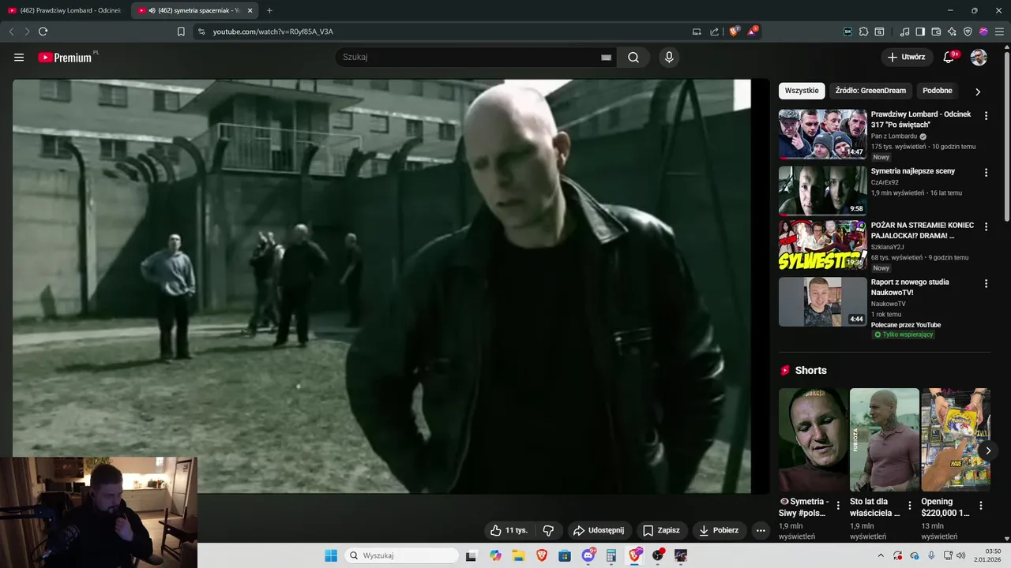Open the browser extensions puzzle icon

coord(863,32)
